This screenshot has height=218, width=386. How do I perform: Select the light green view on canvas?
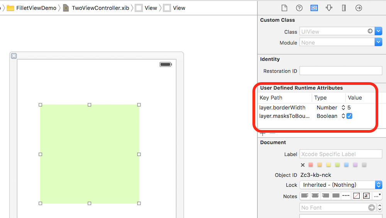click(x=90, y=154)
